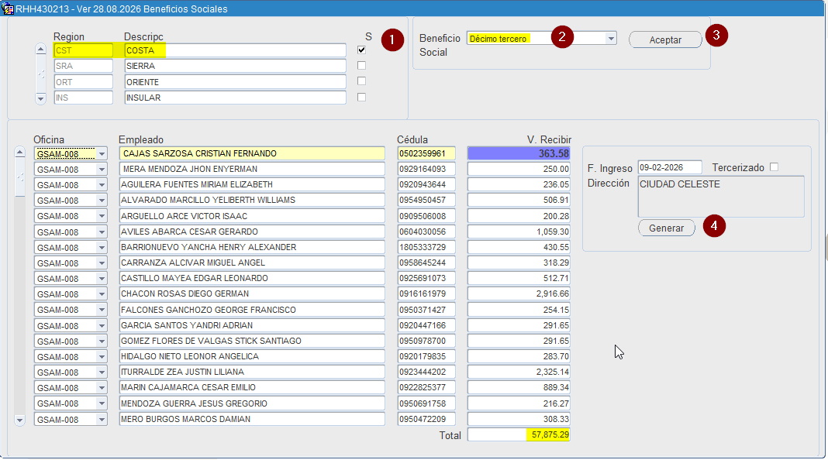Open Oficina dropdown for AVILES ABARCA row
The image size is (828, 460).
[102, 232]
